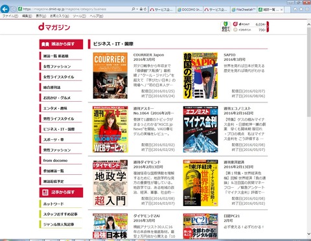Click the SAPIO 2016年3月号 title text
311x241 pixels.
point(235,57)
